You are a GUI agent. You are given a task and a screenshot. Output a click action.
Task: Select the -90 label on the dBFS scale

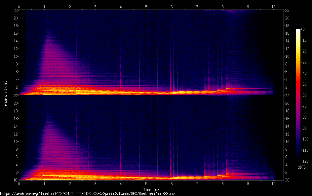(x=303, y=128)
